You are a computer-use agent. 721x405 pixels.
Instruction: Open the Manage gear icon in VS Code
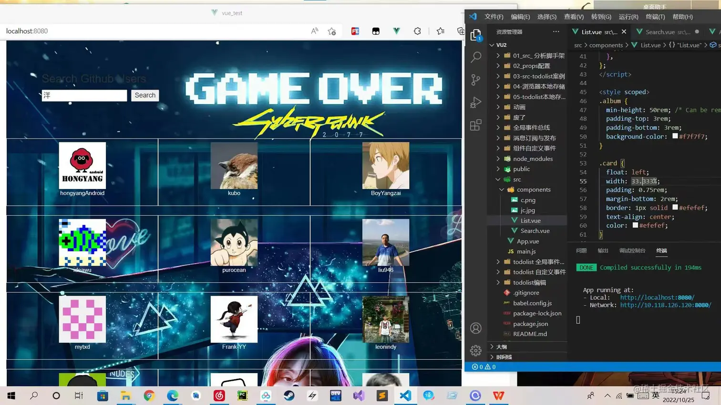(475, 350)
